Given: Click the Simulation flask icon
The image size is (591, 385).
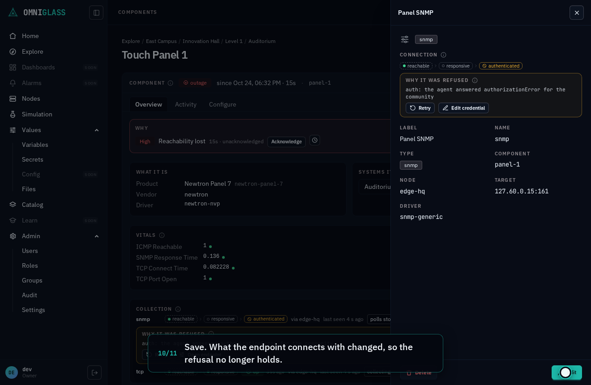Looking at the screenshot, I should [x=13, y=114].
